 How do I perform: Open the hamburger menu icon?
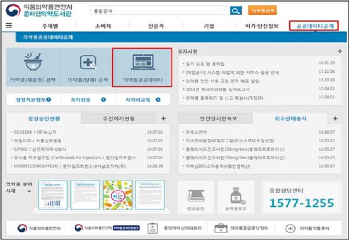pyautogui.click(x=9, y=25)
